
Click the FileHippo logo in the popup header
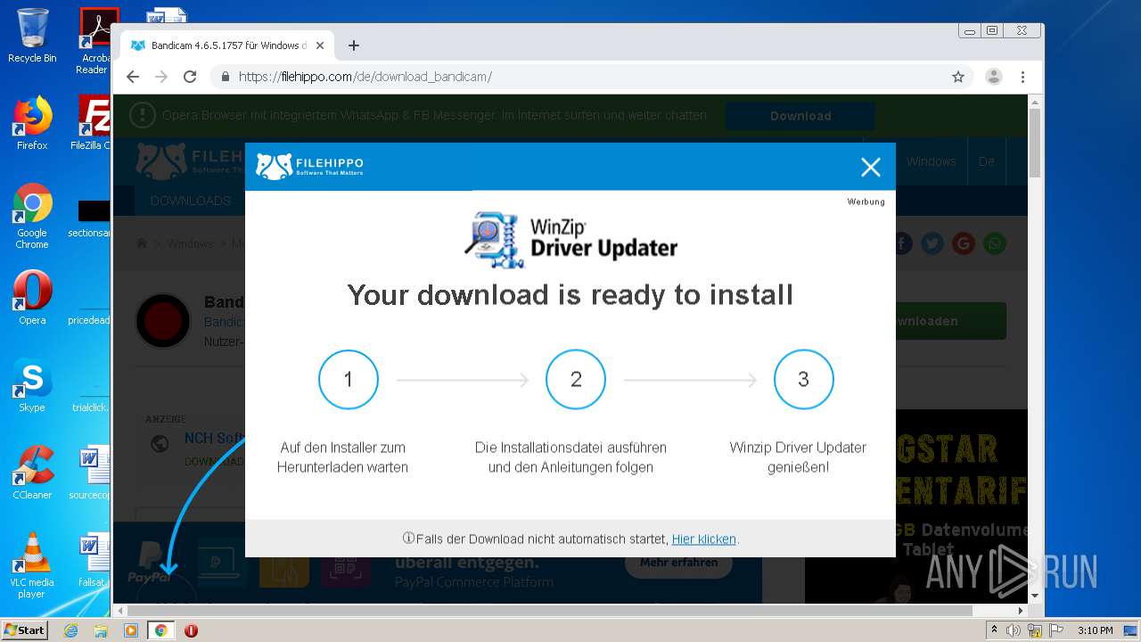tap(309, 166)
